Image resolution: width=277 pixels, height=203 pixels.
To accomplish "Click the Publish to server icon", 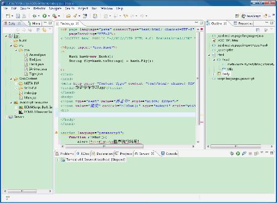I will click(256, 153).
